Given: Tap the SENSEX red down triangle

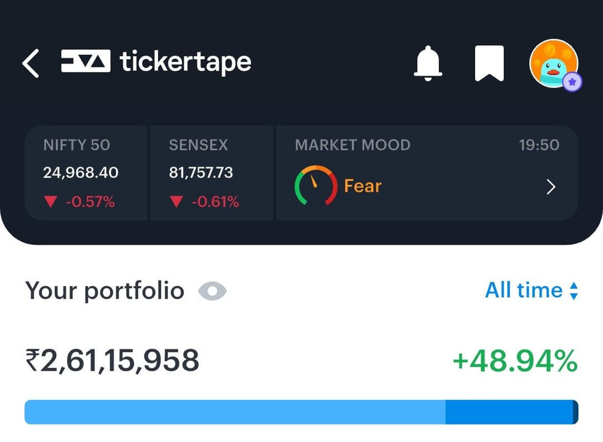Looking at the screenshot, I should click(x=176, y=202).
